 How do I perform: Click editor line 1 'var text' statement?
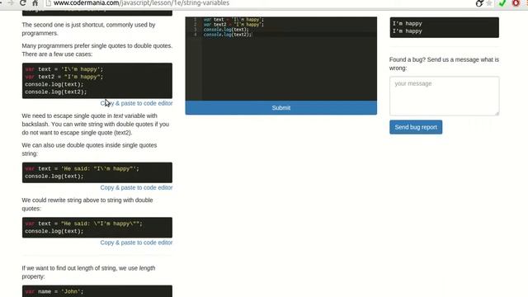tap(233, 20)
